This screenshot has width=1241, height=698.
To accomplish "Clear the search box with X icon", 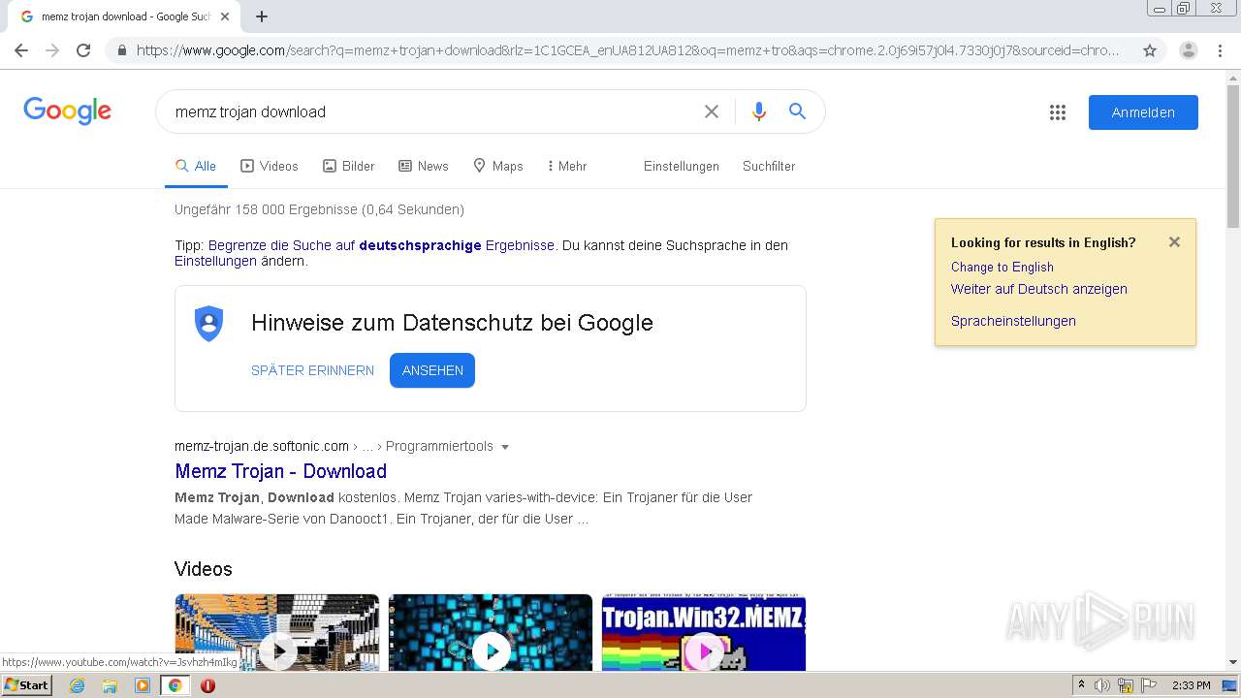I will click(x=712, y=111).
